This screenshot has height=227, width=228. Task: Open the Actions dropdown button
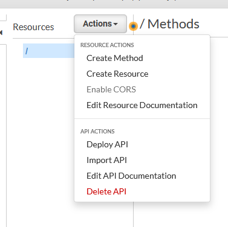(x=100, y=24)
